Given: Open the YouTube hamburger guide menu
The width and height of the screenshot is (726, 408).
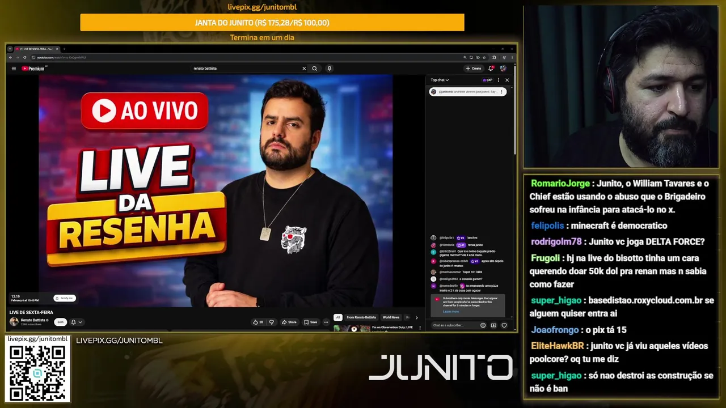Looking at the screenshot, I should coord(14,69).
